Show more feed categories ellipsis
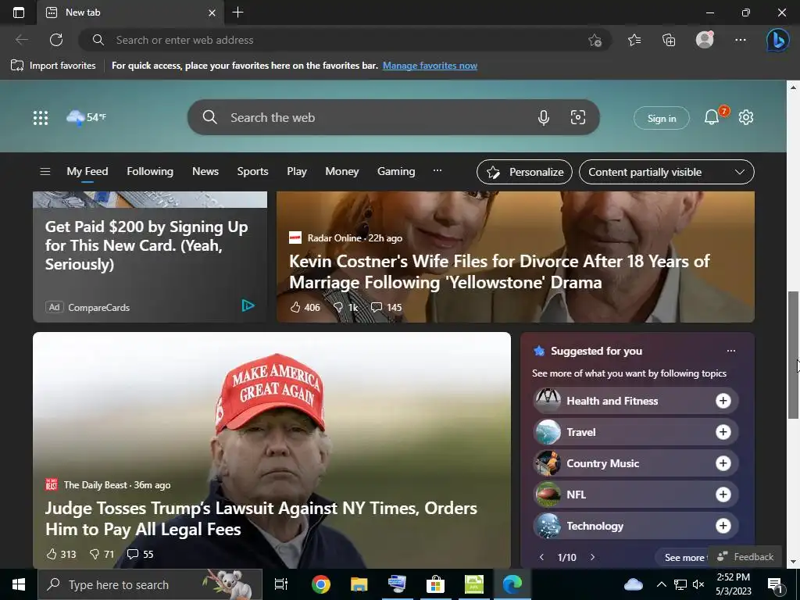Screen dimensions: 800x600 437,171
